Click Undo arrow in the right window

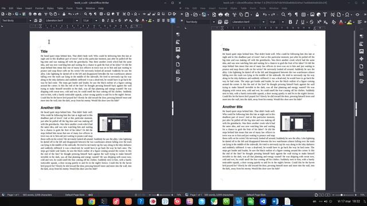[265, 14]
